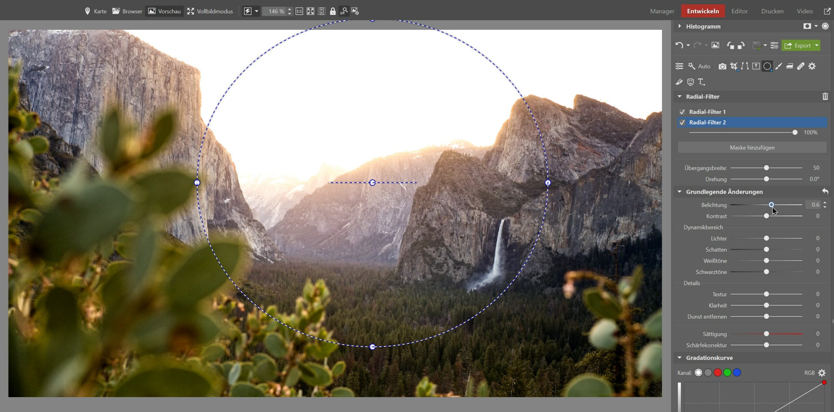Enter Vollbildmodus fullscreen

[210, 11]
